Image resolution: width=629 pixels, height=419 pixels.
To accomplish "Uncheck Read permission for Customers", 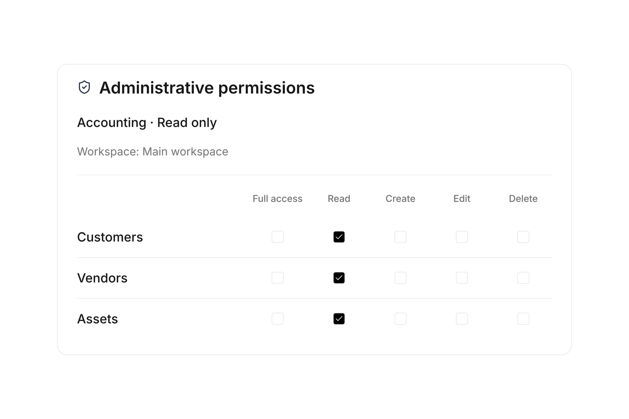I will point(339,237).
